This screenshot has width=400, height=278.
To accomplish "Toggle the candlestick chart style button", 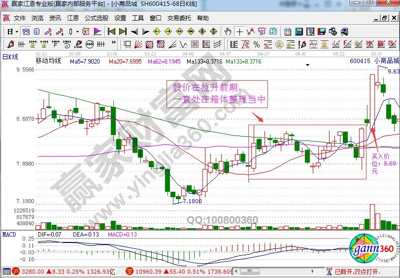I will 71,32.
